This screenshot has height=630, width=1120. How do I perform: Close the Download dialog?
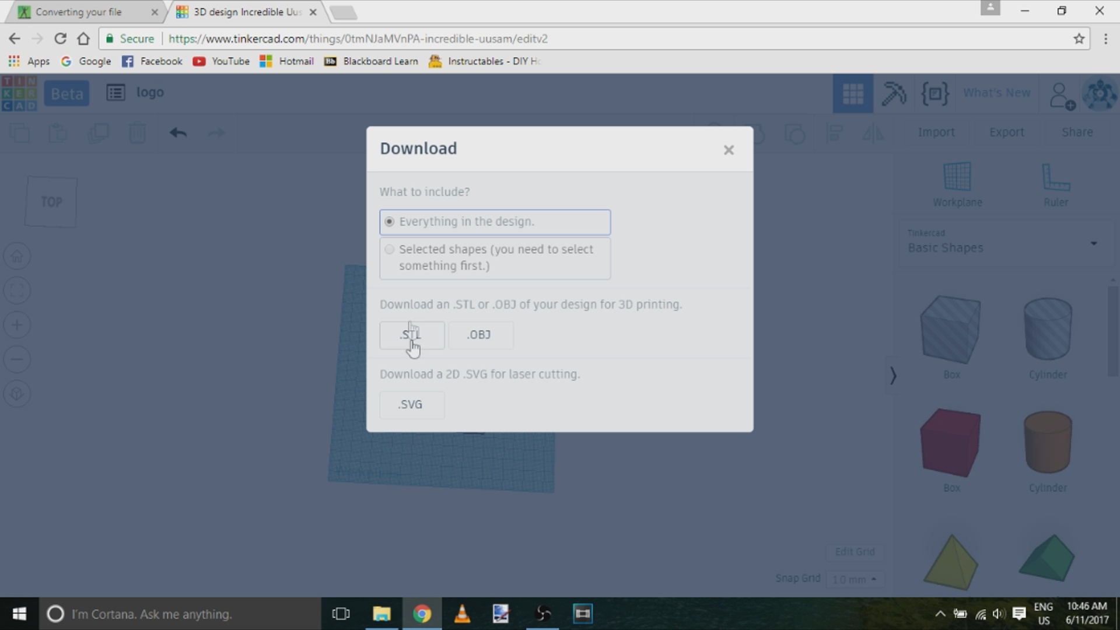click(x=729, y=150)
